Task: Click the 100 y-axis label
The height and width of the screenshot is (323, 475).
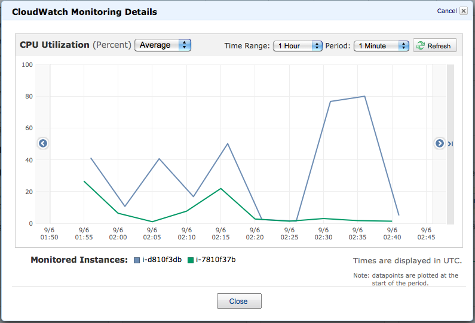Action: coord(27,64)
